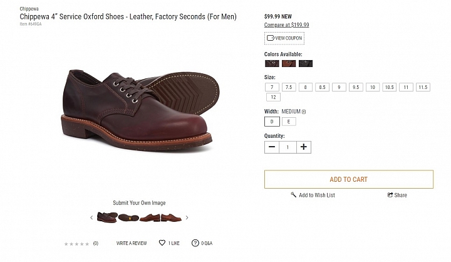Expand the MEDIUM width info box
This screenshot has width=451, height=262.
pyautogui.click(x=304, y=112)
